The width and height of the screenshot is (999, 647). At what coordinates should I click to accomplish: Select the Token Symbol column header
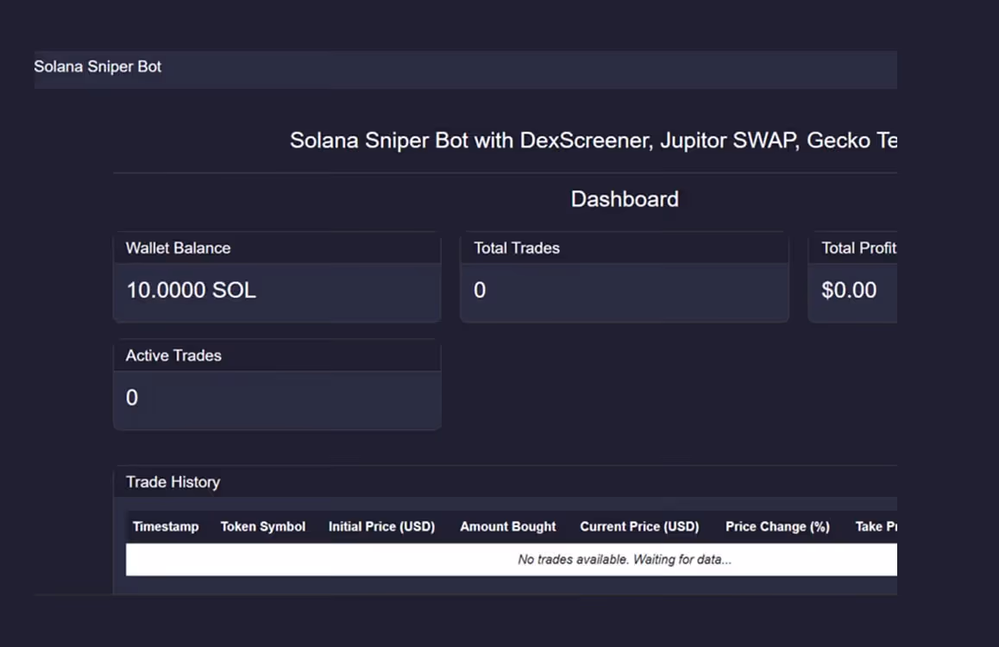(263, 526)
